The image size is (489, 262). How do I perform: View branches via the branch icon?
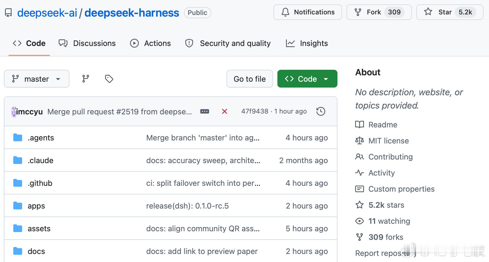(86, 79)
